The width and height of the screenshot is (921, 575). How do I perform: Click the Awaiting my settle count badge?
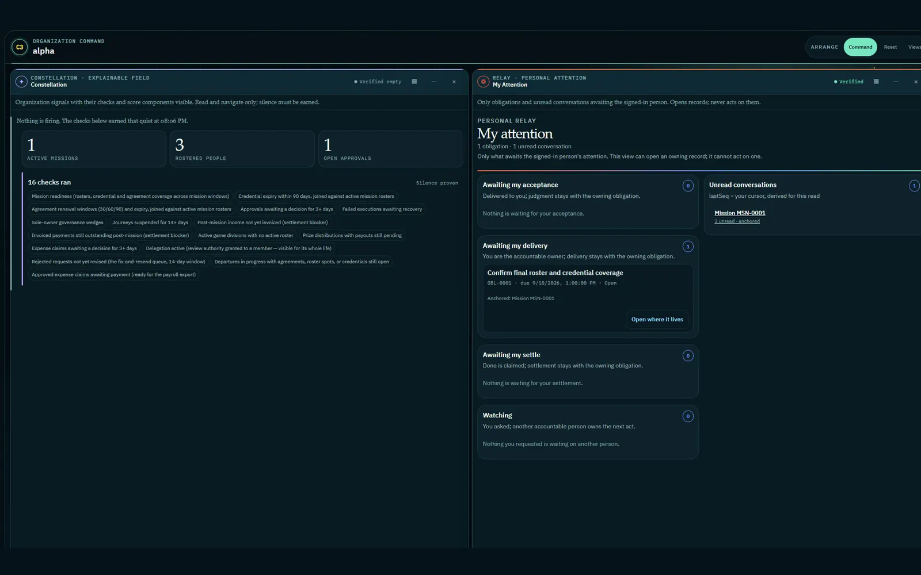(x=688, y=356)
